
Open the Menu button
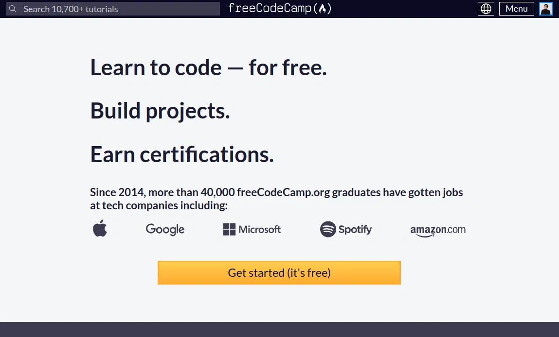[x=516, y=9]
